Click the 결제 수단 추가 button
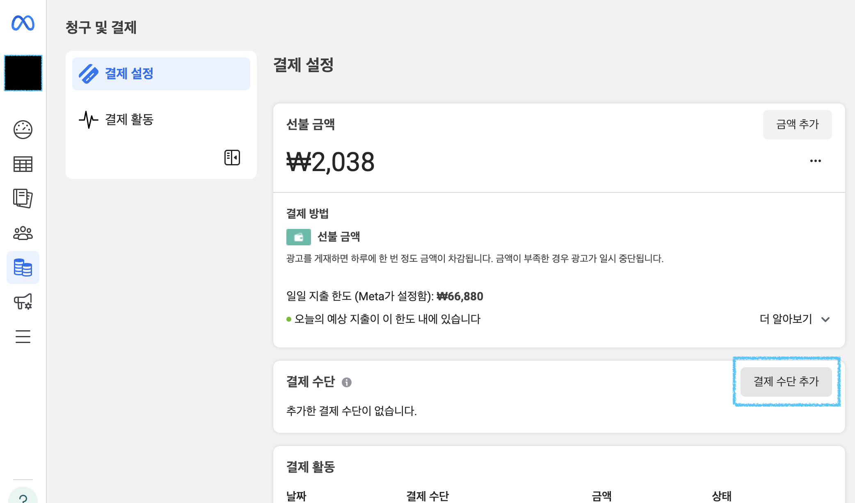This screenshot has width=855, height=503. click(786, 382)
